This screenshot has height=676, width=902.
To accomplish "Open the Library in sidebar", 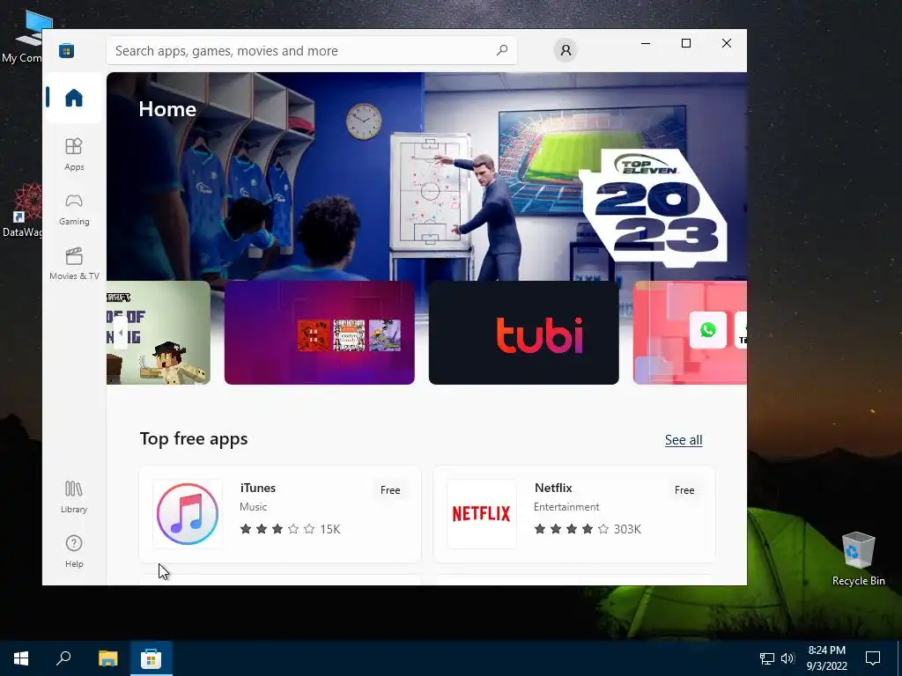I will click(74, 497).
